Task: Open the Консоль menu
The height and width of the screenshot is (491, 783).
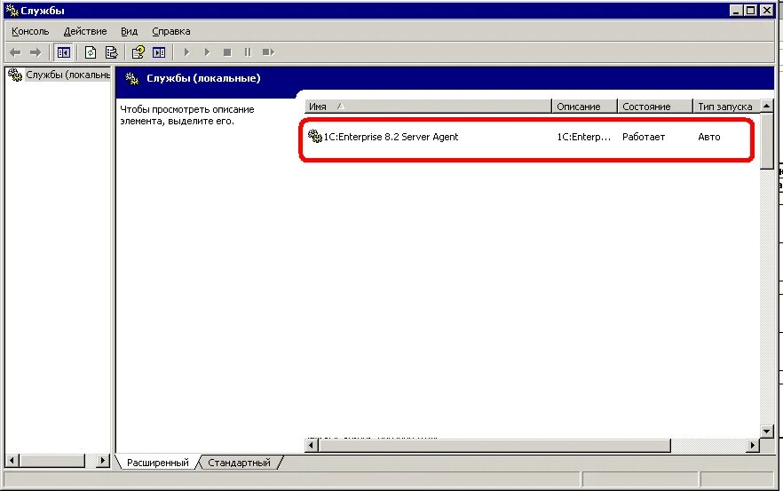Action: (30, 31)
